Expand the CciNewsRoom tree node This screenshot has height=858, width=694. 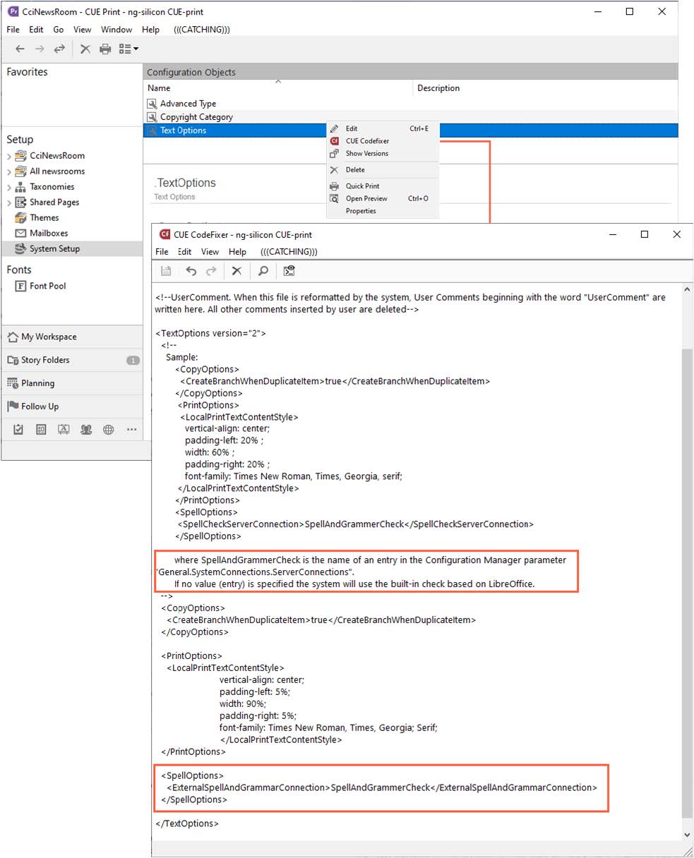click(9, 156)
